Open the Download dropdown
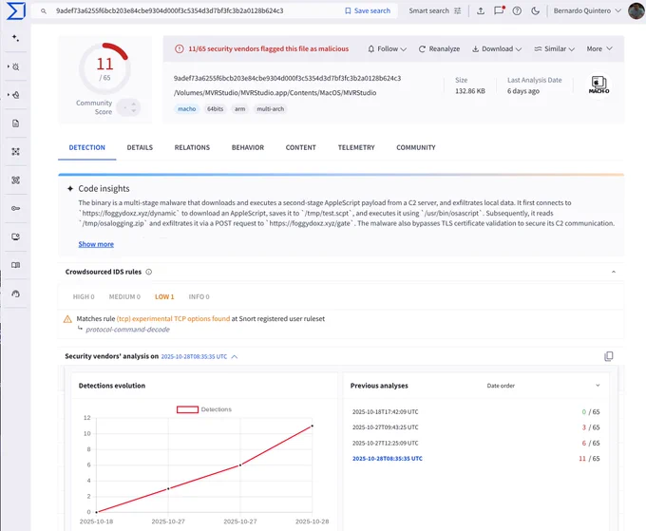This screenshot has width=646, height=531. coord(497,49)
